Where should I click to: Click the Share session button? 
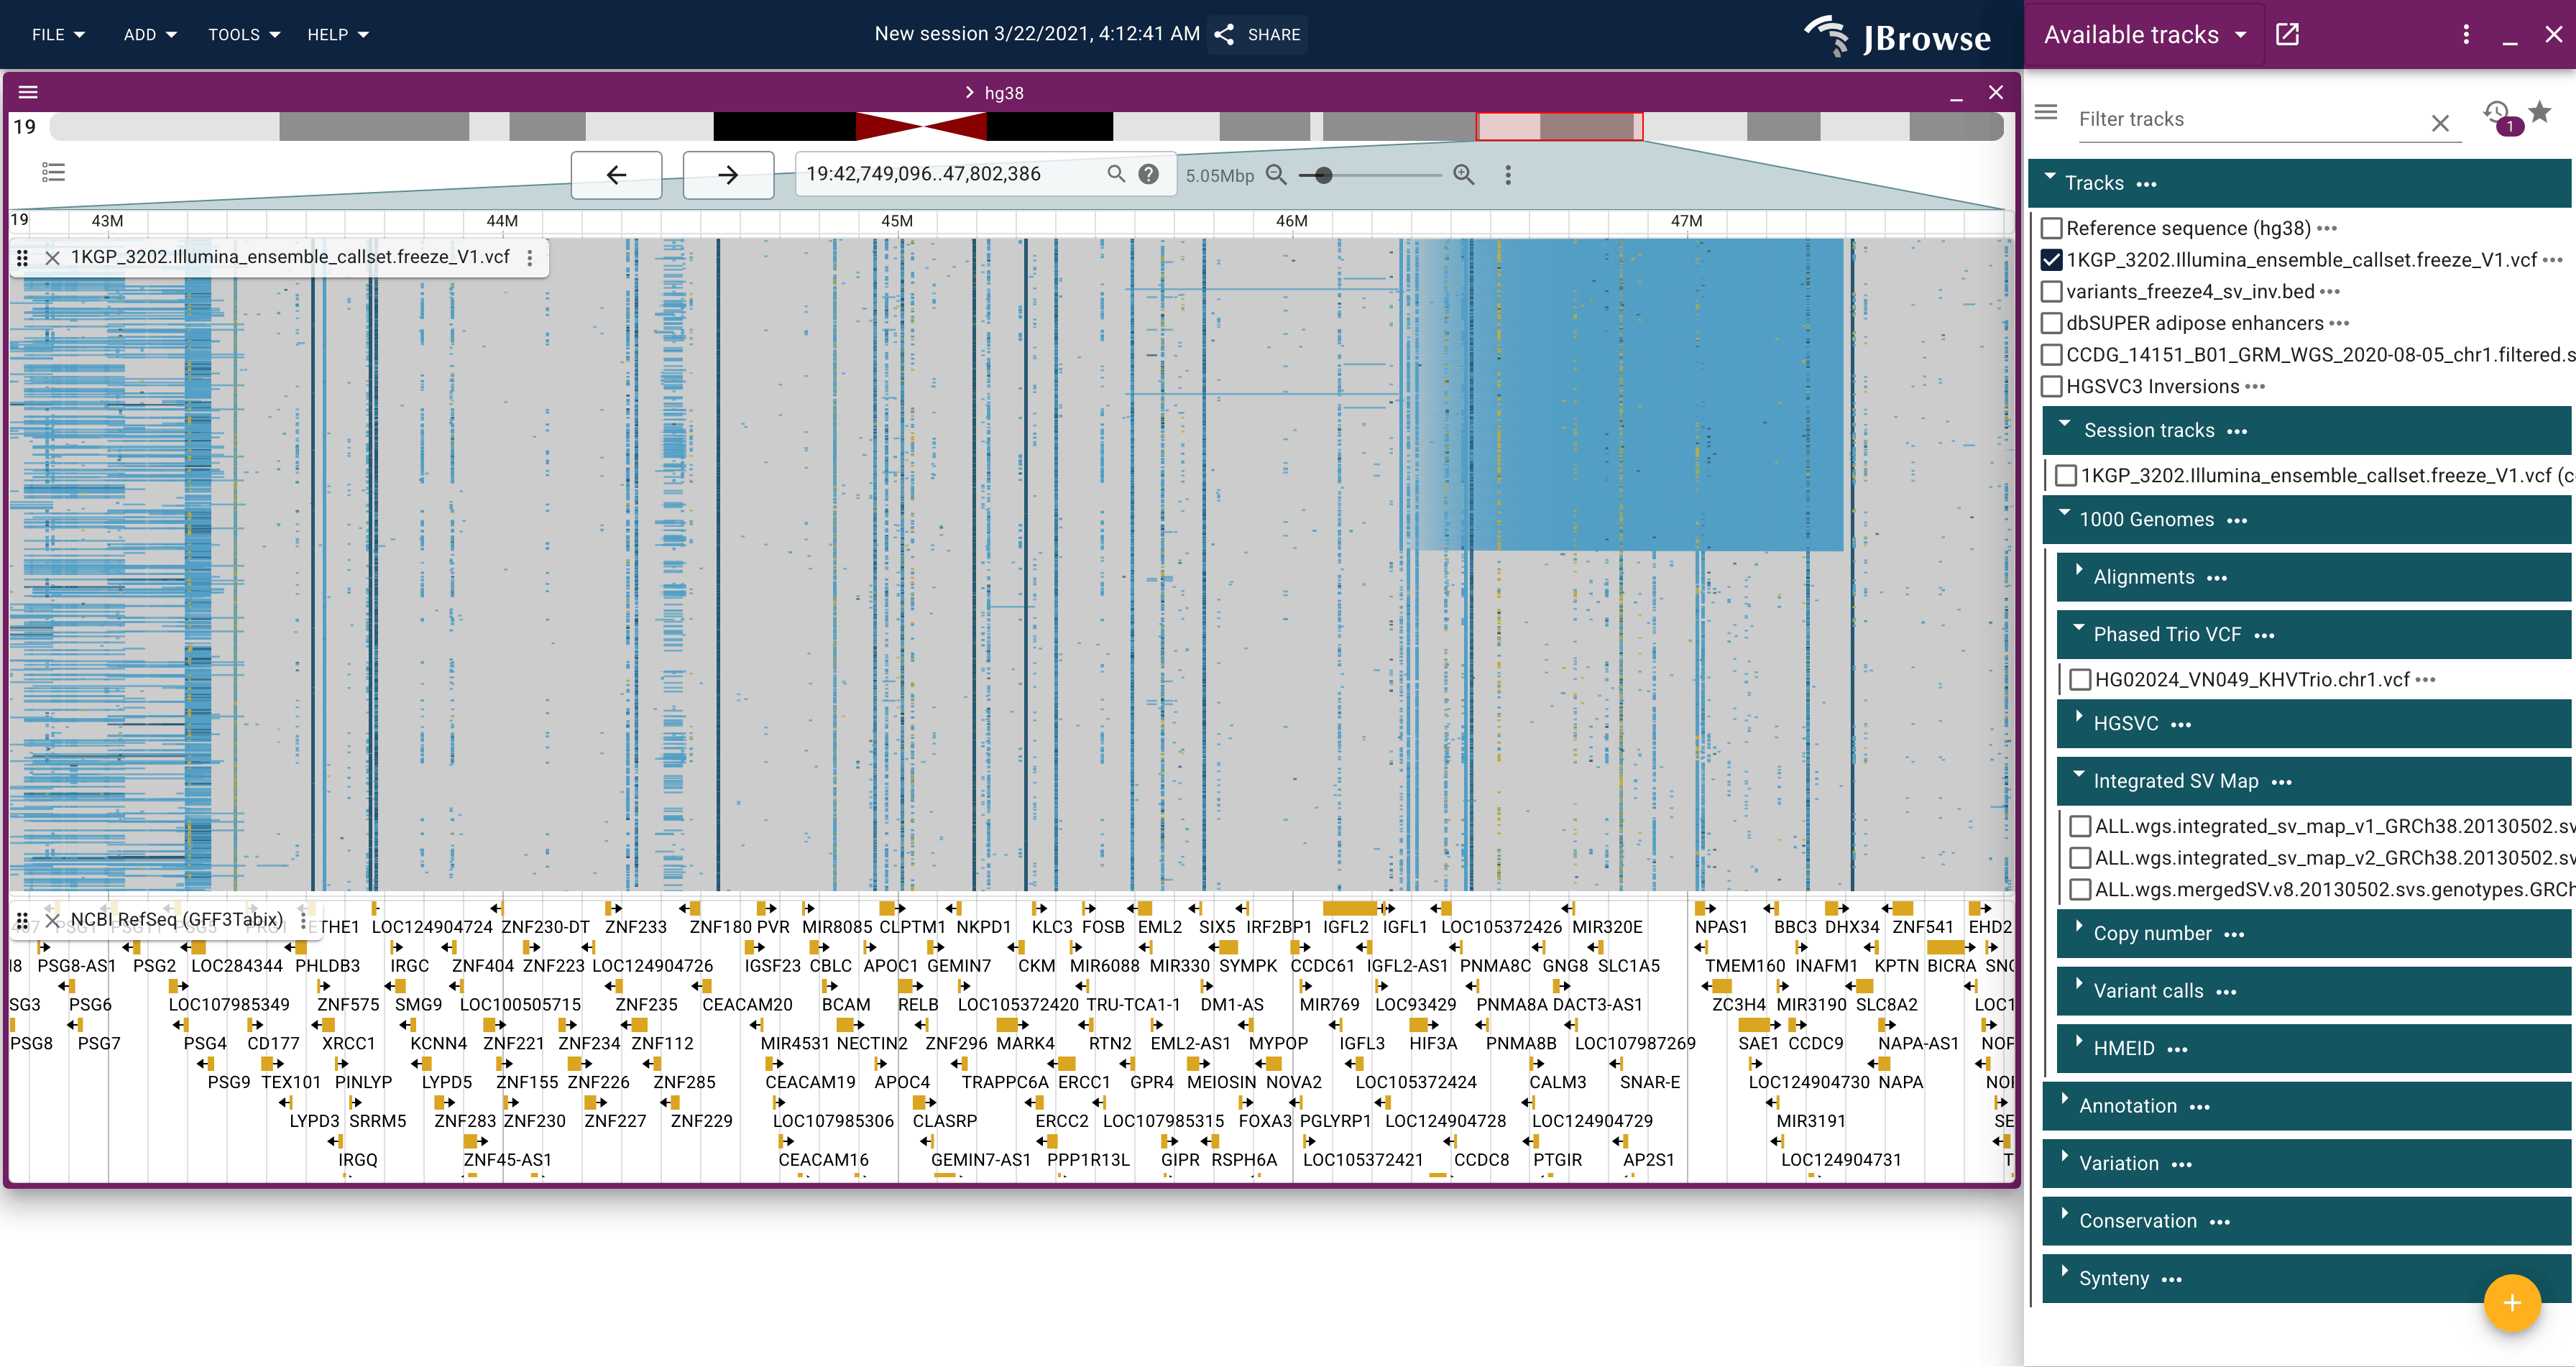pos(1258,34)
